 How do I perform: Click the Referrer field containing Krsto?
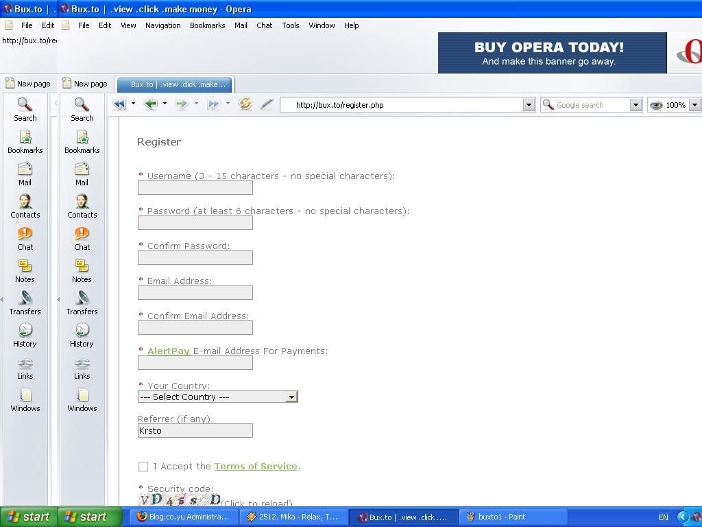point(195,431)
